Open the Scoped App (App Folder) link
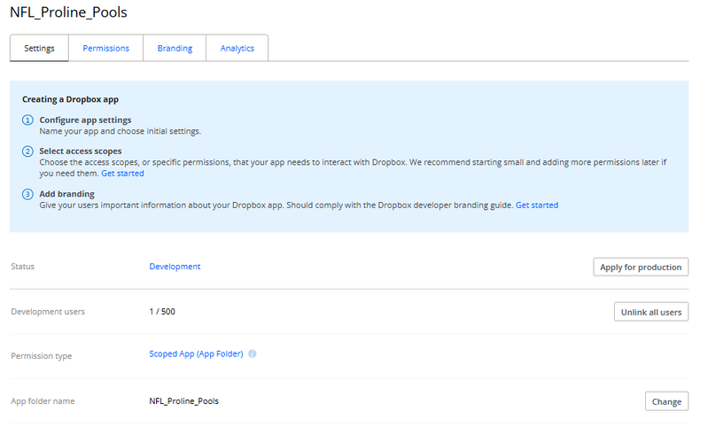Image resolution: width=708 pixels, height=427 pixels. [x=197, y=354]
